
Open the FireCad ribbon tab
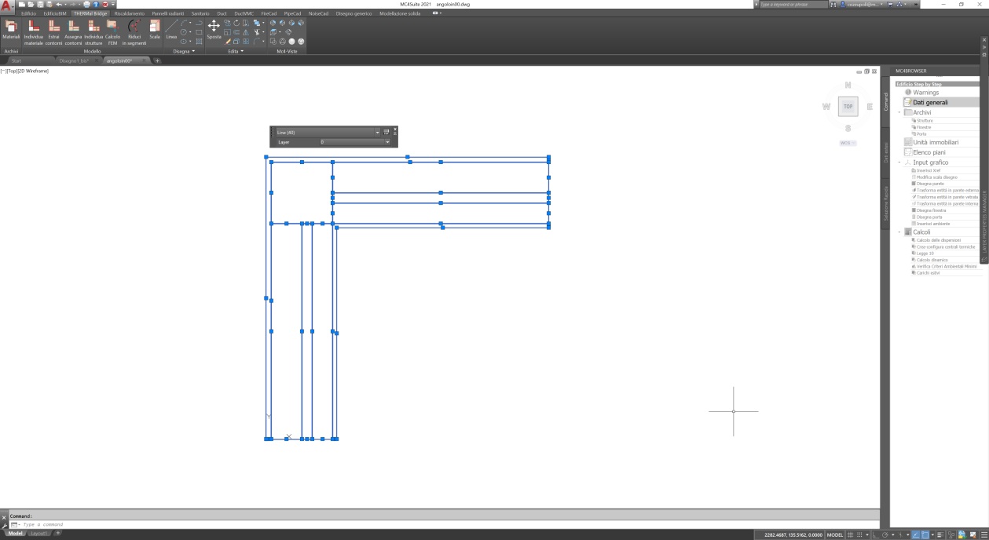tap(269, 13)
